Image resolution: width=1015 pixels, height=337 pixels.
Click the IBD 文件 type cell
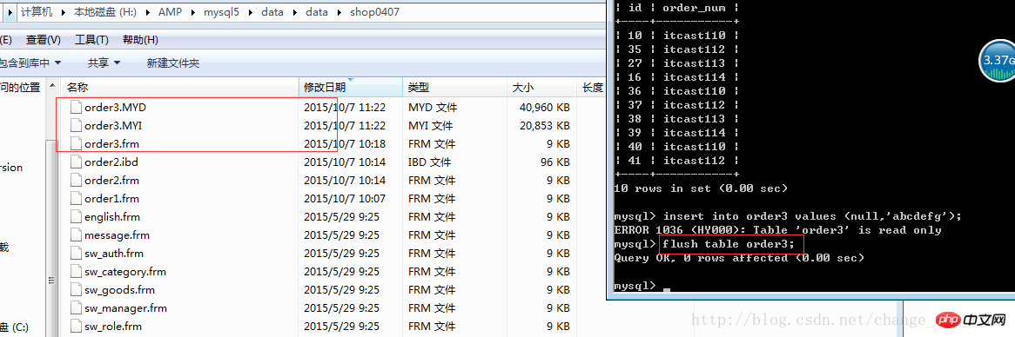click(430, 162)
